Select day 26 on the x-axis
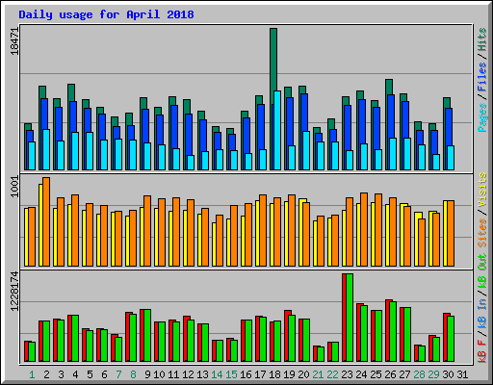493x385 pixels. click(390, 374)
